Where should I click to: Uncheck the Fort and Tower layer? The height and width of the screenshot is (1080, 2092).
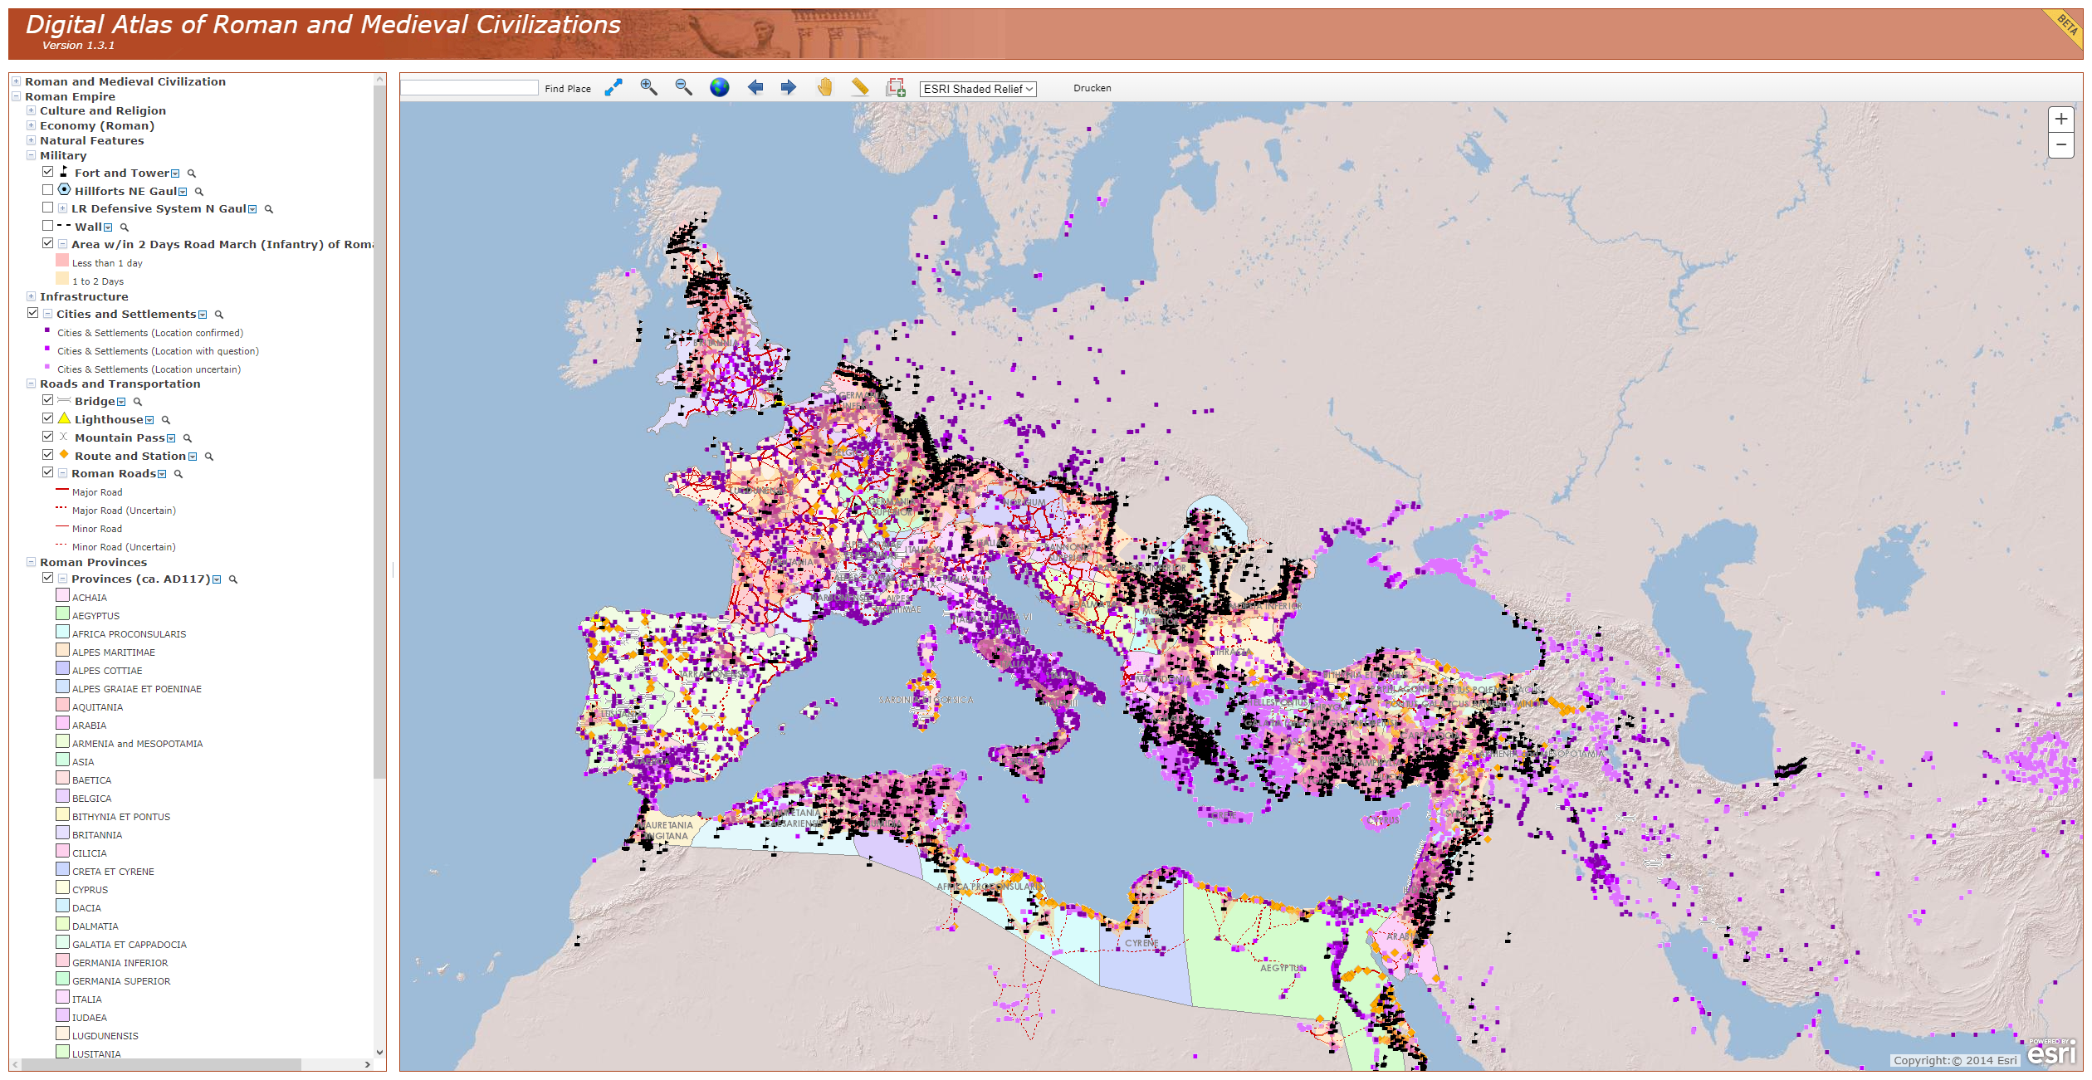48,172
